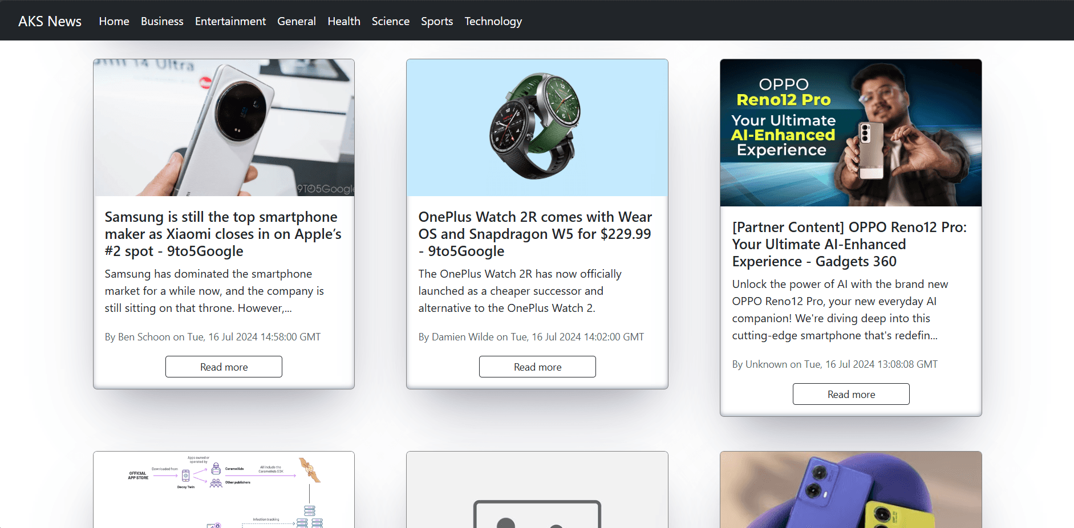The height and width of the screenshot is (528, 1074).
Task: Click the Partner Content OPPO Reno12 headline
Action: 850,244
